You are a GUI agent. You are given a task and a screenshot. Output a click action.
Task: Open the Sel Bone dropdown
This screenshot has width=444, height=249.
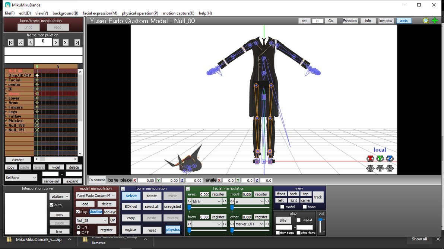[21, 178]
